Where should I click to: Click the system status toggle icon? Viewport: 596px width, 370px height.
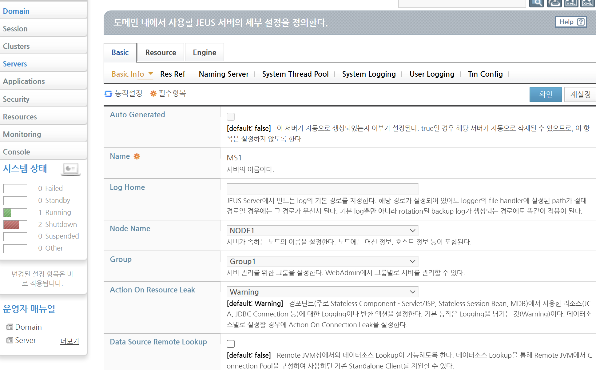71,169
